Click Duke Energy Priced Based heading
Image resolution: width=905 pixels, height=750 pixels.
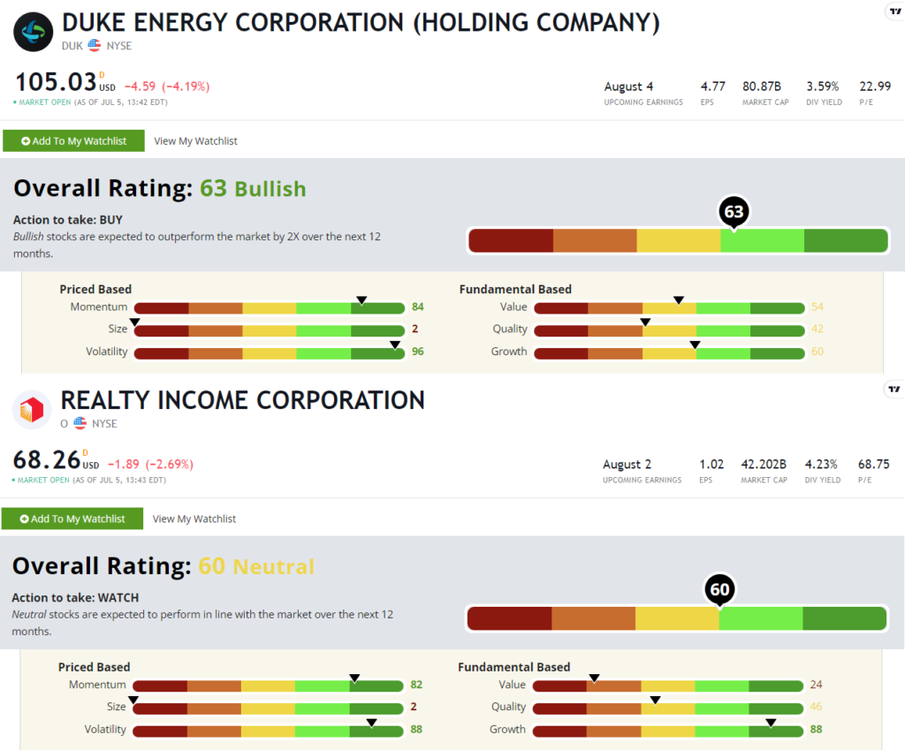click(x=95, y=289)
